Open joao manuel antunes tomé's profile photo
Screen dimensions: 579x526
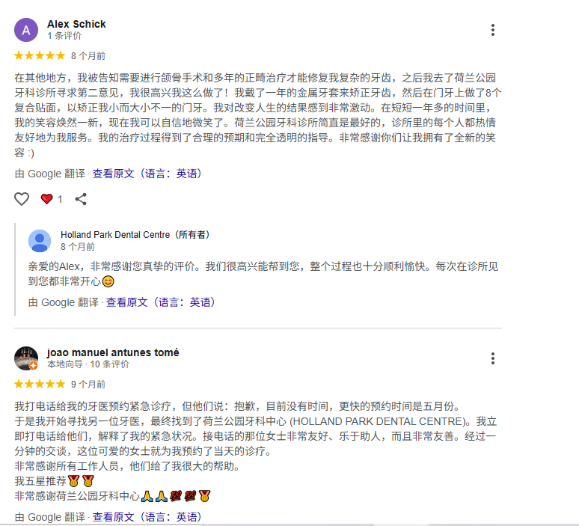[x=26, y=358]
